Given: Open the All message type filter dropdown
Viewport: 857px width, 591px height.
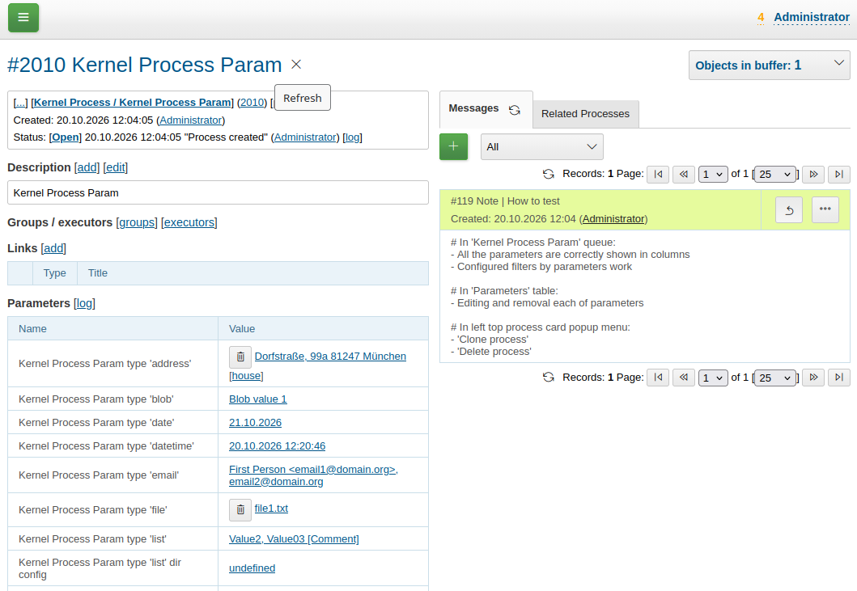Looking at the screenshot, I should [541, 147].
